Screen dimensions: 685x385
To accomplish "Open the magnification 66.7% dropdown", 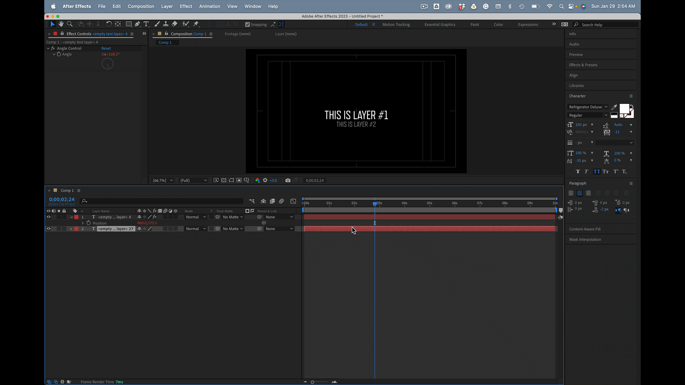I will coord(163,180).
